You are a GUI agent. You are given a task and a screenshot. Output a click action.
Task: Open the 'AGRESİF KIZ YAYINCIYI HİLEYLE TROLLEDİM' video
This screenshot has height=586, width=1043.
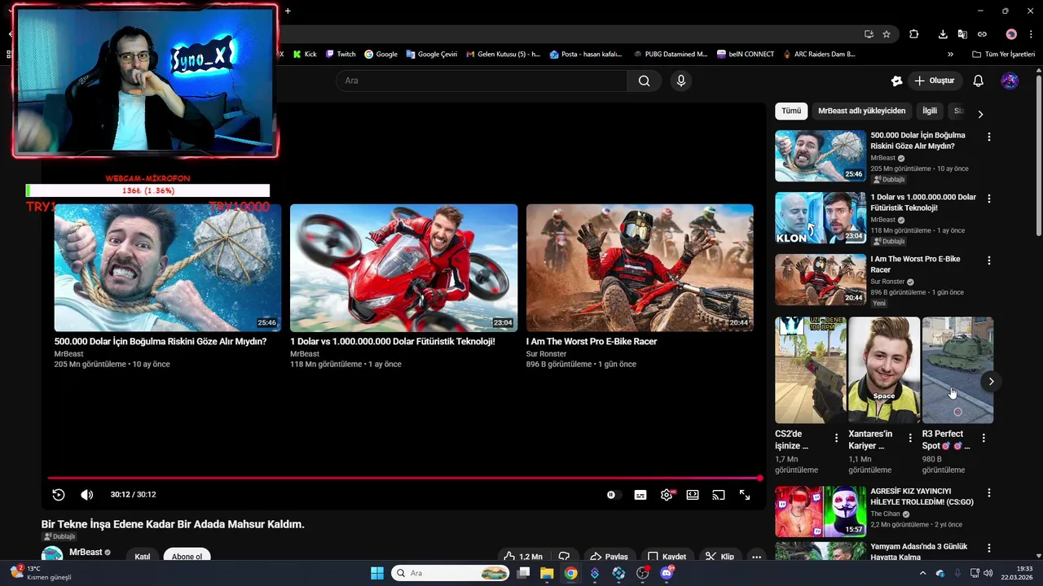pyautogui.click(x=821, y=511)
